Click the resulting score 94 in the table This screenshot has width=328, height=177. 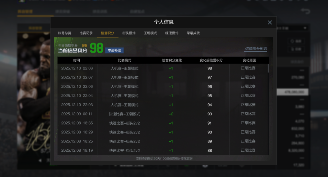[210, 105]
